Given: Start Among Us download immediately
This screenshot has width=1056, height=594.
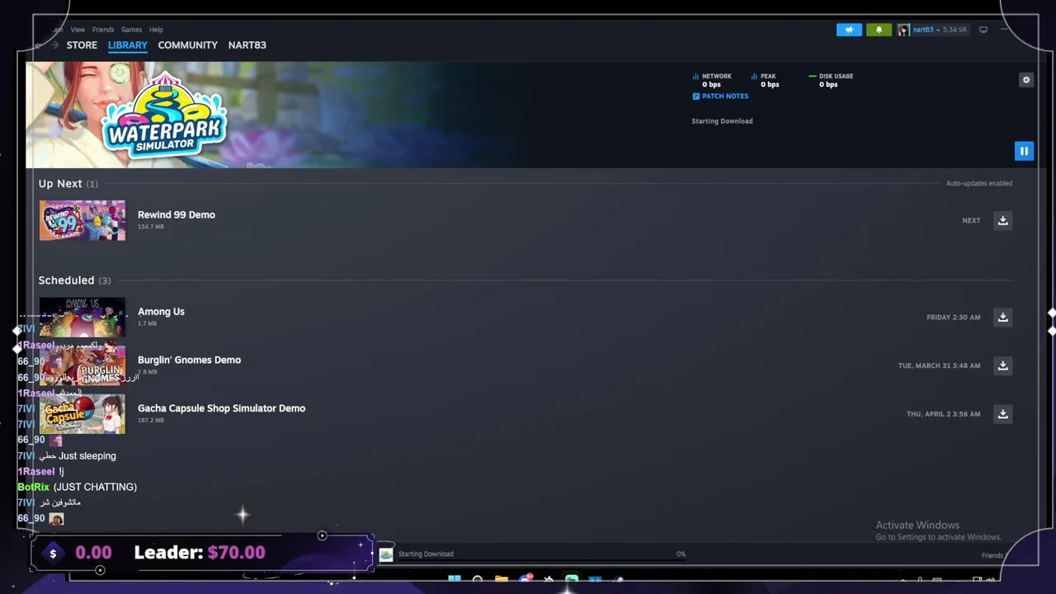Looking at the screenshot, I should (1003, 317).
